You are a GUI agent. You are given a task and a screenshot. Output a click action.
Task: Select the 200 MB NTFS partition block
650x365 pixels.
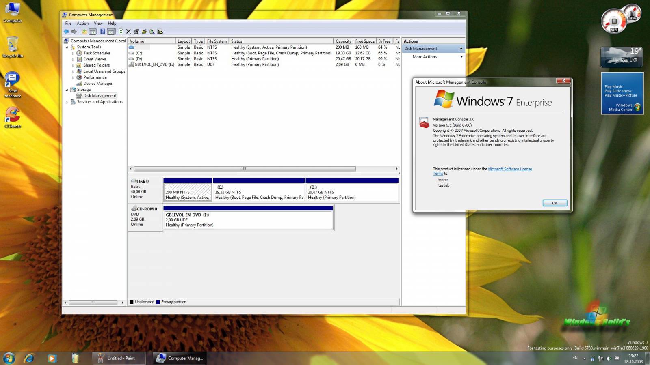[x=187, y=192]
